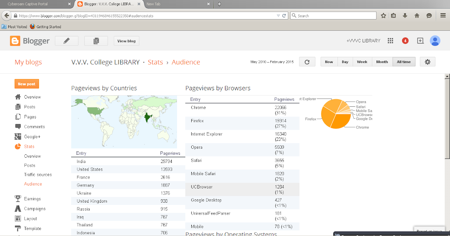Click the Chrome slice of the pie chart
Viewport: 450px width, 236px height.
point(341,121)
